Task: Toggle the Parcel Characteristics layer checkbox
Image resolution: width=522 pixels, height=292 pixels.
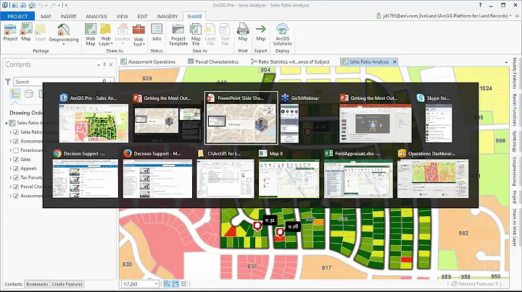Action: 16,186
